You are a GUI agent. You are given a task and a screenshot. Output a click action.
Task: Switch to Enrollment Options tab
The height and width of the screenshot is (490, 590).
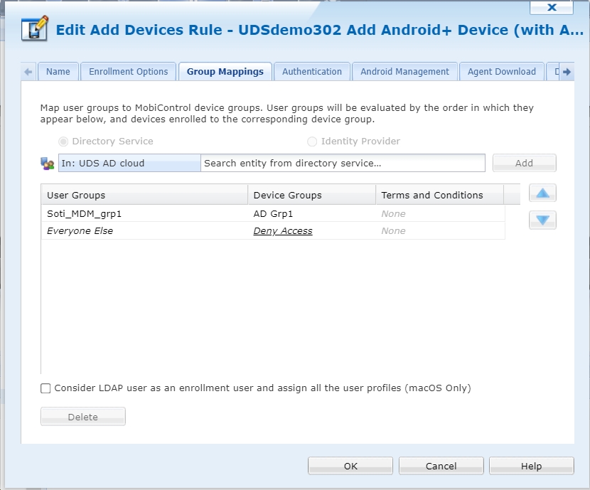pyautogui.click(x=129, y=72)
